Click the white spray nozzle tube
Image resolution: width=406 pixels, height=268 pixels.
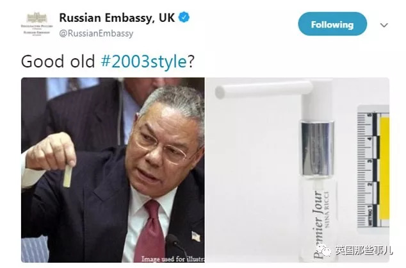[x=264, y=90]
